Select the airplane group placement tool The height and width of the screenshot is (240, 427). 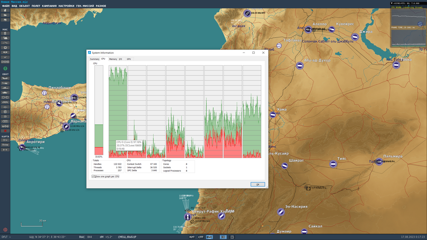pos(5,79)
